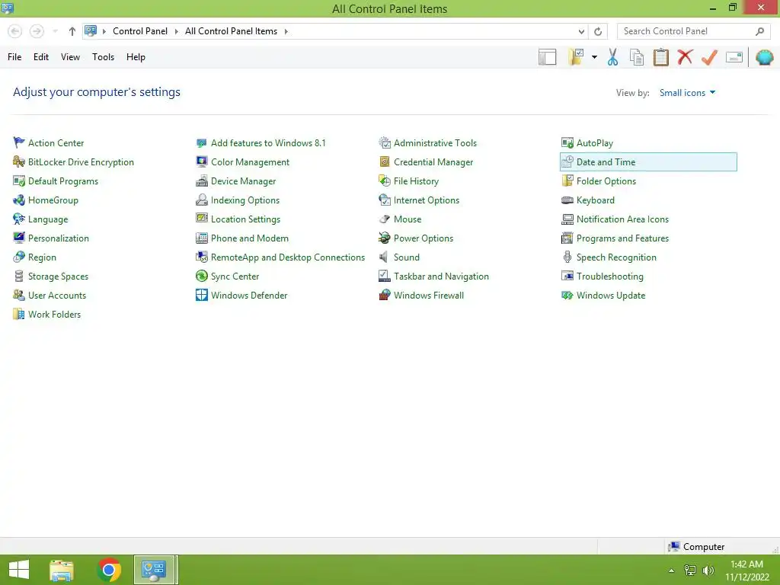The image size is (780, 585).
Task: Open the Windows Update icon
Action: (567, 295)
